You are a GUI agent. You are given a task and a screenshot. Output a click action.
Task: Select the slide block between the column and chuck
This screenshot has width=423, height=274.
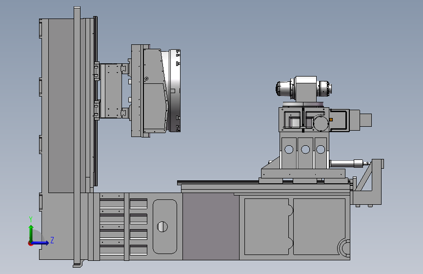click(x=111, y=91)
